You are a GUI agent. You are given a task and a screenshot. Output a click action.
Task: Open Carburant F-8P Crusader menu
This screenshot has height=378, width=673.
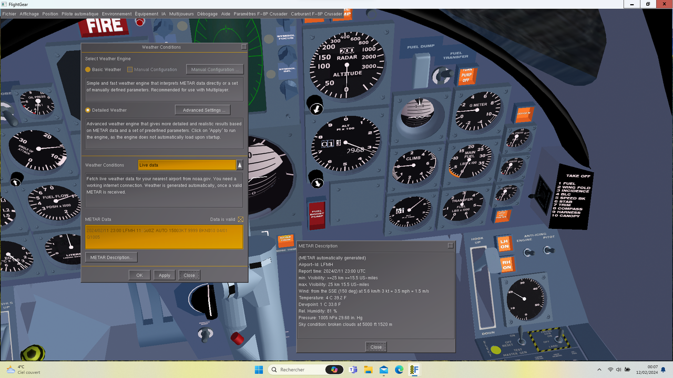click(316, 14)
